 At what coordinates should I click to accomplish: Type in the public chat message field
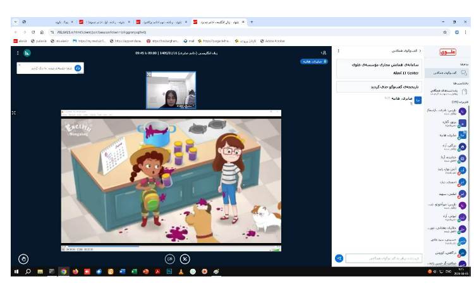384,258
